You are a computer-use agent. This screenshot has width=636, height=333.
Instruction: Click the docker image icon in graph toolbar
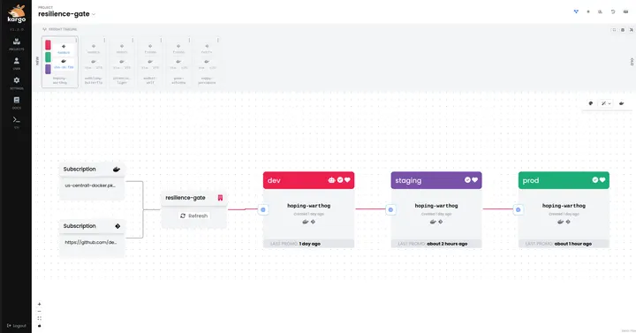(x=621, y=103)
